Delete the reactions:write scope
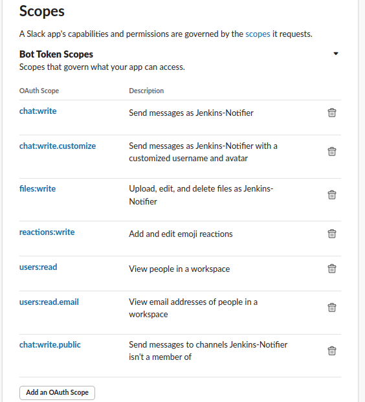 tap(332, 234)
